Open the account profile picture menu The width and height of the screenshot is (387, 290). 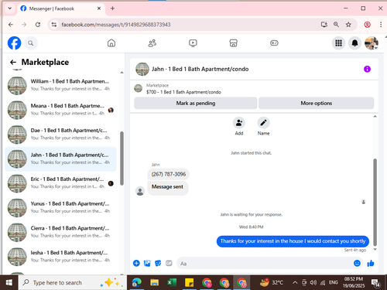click(372, 43)
